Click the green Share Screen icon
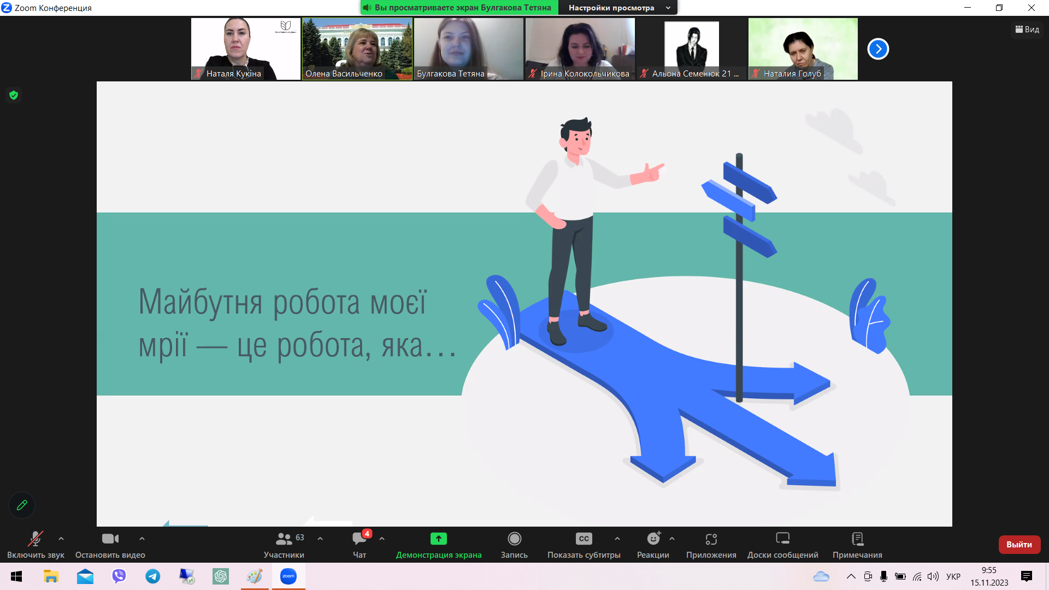1049x590 pixels. coord(438,539)
